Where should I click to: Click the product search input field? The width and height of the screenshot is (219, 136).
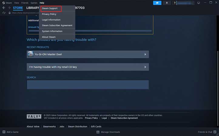coord(88,85)
